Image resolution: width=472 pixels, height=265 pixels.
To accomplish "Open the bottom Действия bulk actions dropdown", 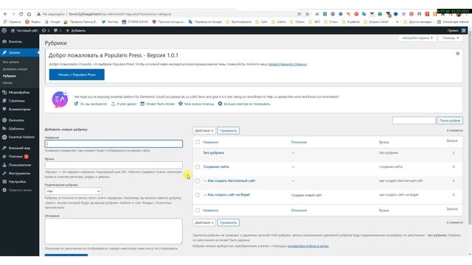I will (204, 222).
